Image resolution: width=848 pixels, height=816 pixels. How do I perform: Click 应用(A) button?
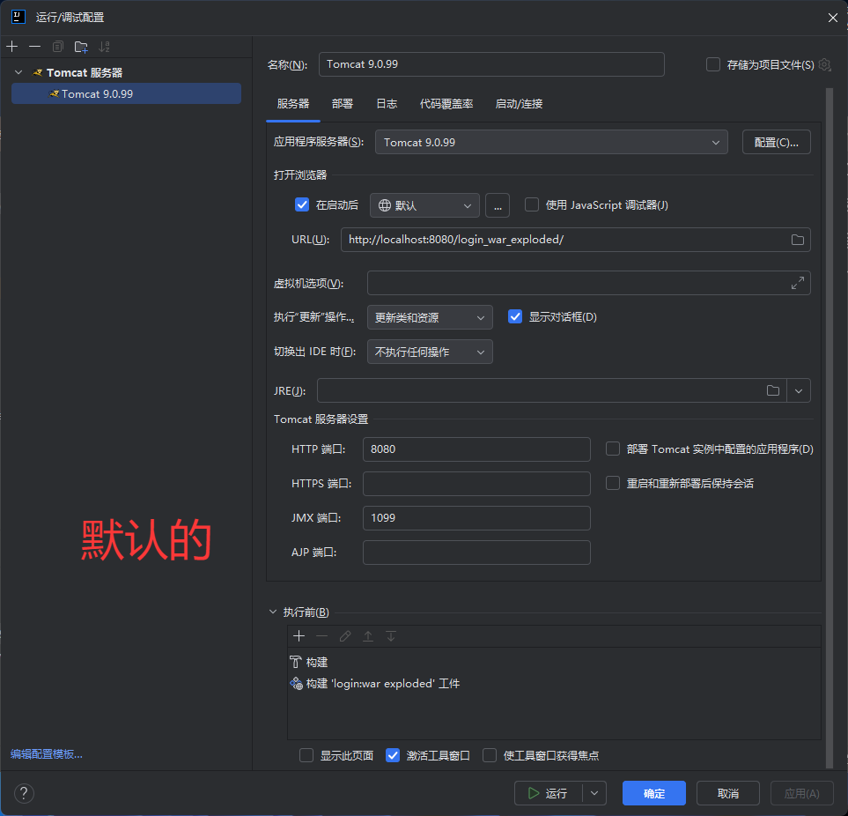click(x=802, y=794)
